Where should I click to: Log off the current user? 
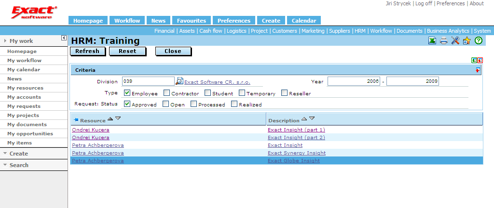[x=425, y=3]
